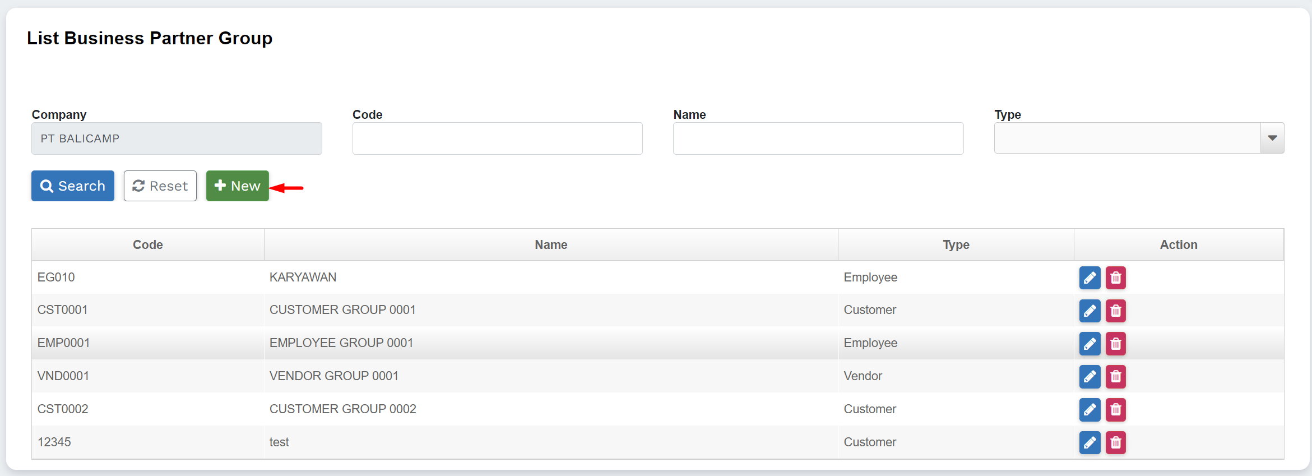Edit the VND0001 vendor group
This screenshot has height=476, width=1312.
pyautogui.click(x=1090, y=376)
